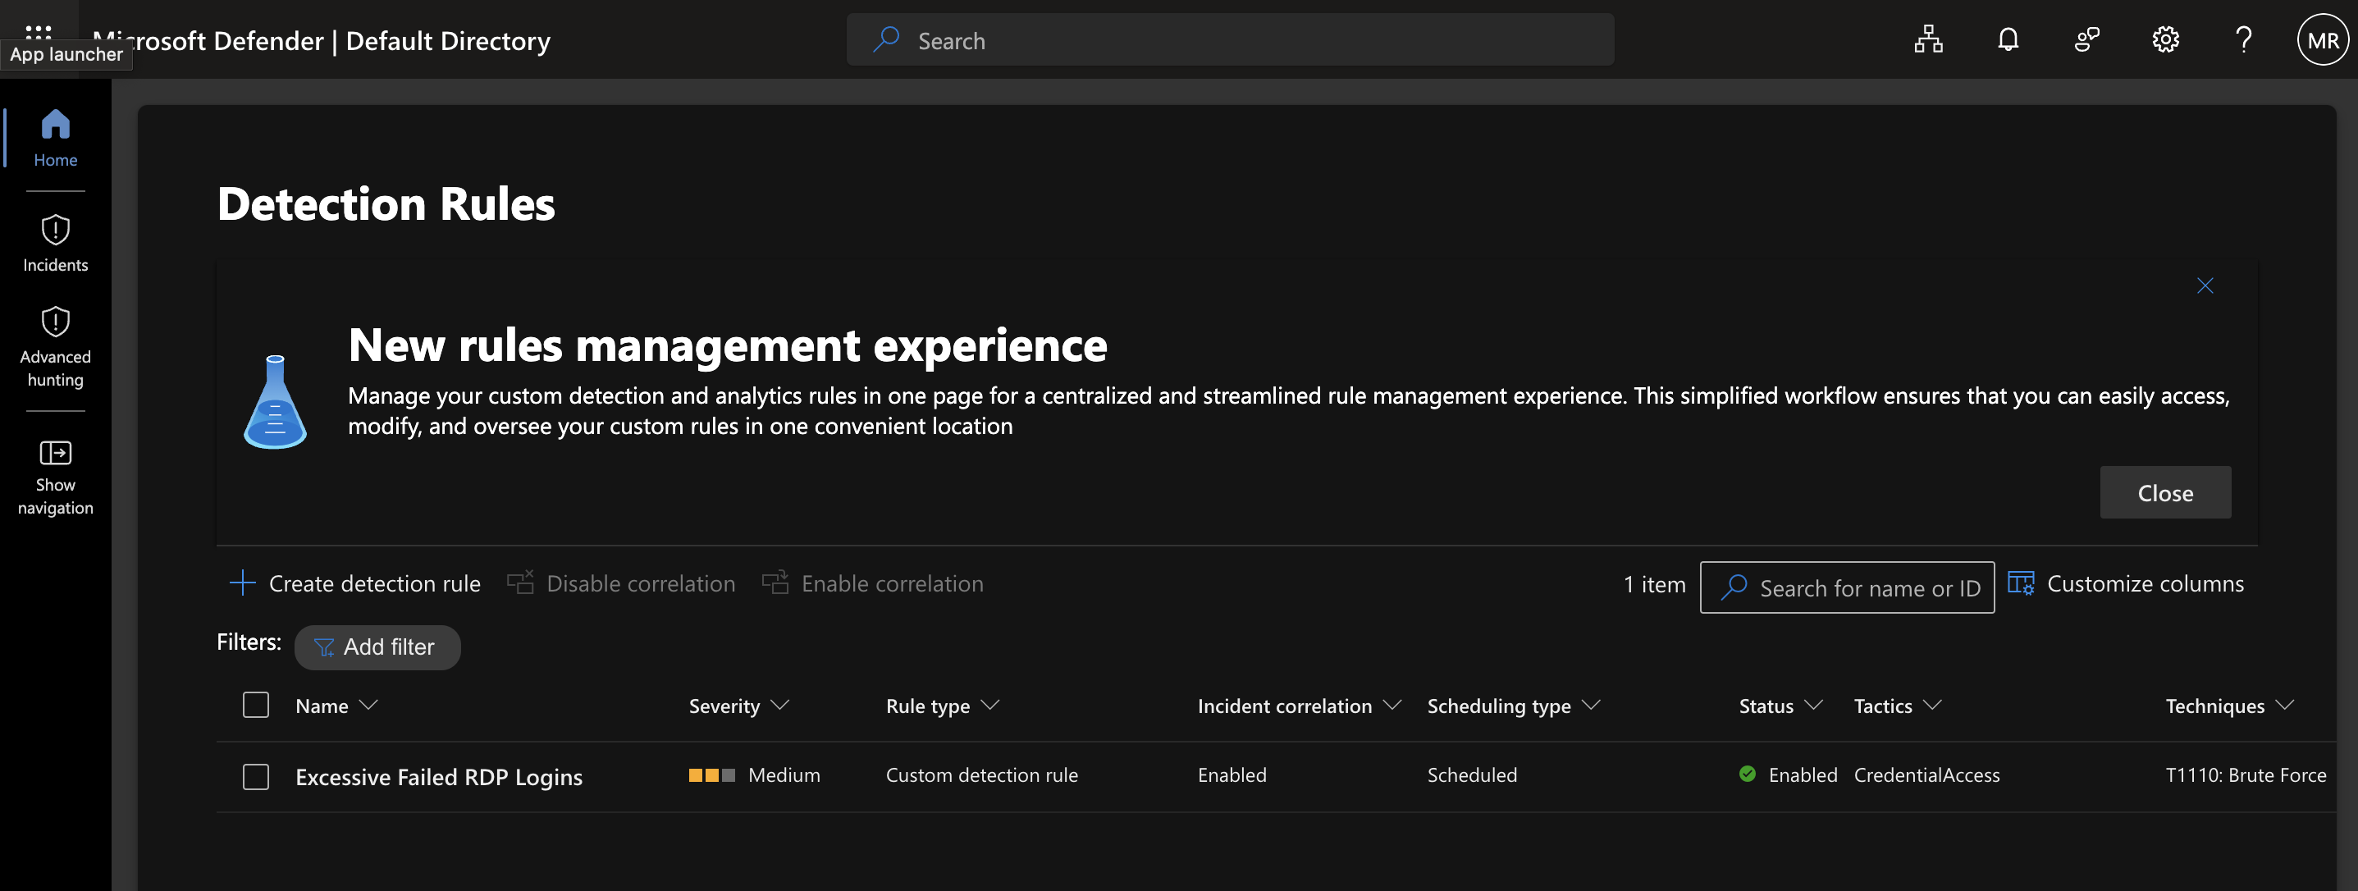This screenshot has height=891, width=2358.
Task: Click the Custom detection rule cell
Action: click(981, 775)
